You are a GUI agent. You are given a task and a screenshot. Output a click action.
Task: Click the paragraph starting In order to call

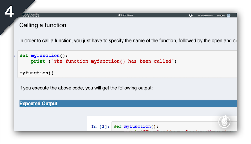[x=128, y=41]
